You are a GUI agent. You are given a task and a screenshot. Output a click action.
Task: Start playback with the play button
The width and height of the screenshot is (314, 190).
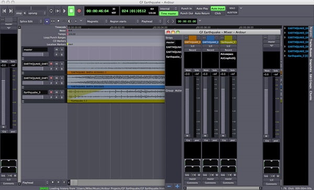tap(64, 11)
